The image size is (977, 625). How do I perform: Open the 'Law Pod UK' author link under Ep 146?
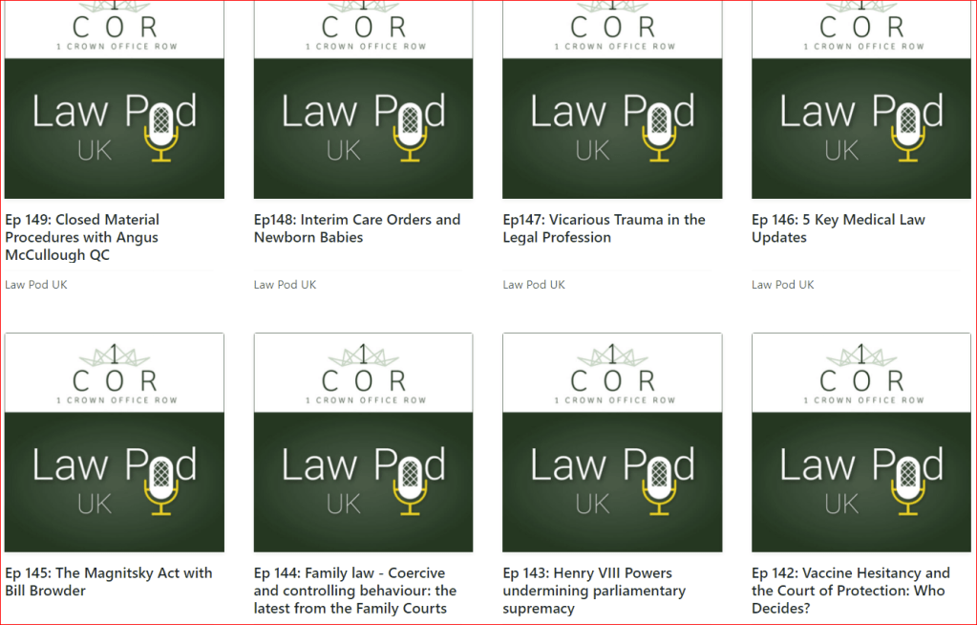coord(783,285)
